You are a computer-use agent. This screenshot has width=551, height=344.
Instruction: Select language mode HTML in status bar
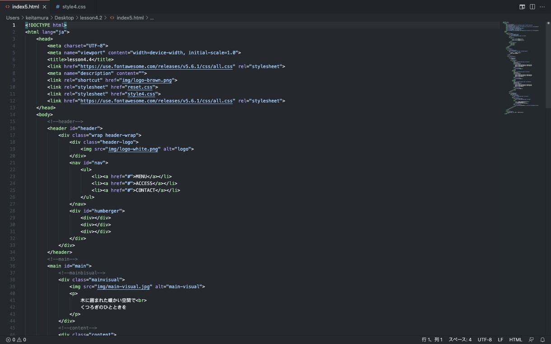pos(515,339)
